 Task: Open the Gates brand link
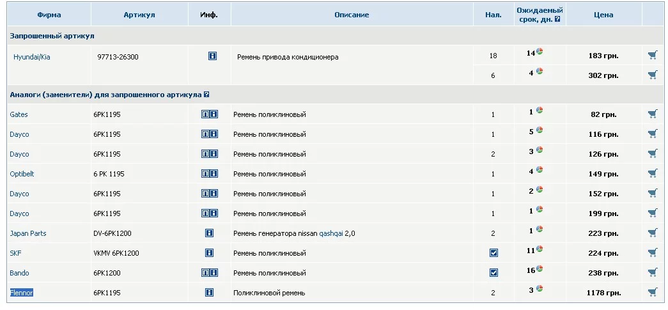click(x=19, y=114)
